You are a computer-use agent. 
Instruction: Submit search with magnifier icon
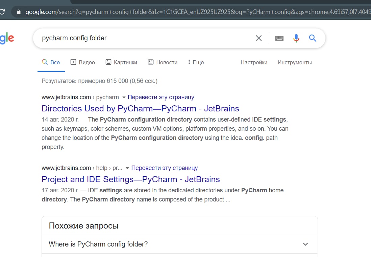click(x=313, y=38)
